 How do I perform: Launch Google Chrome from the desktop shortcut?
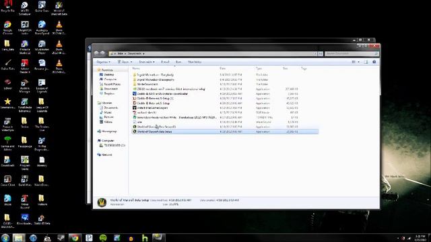tap(7, 28)
